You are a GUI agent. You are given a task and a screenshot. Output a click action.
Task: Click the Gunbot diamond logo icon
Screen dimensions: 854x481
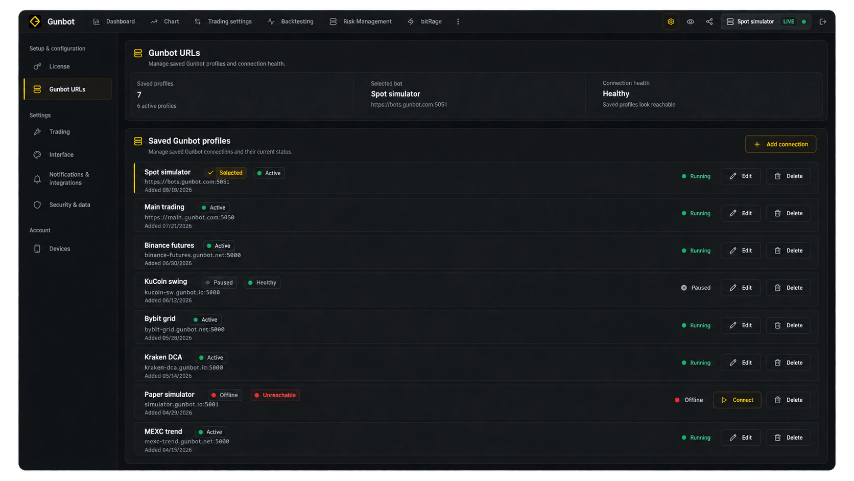[35, 21]
